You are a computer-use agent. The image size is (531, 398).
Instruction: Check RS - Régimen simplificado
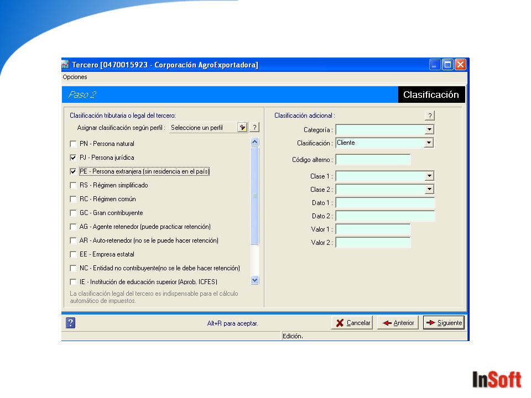point(73,186)
